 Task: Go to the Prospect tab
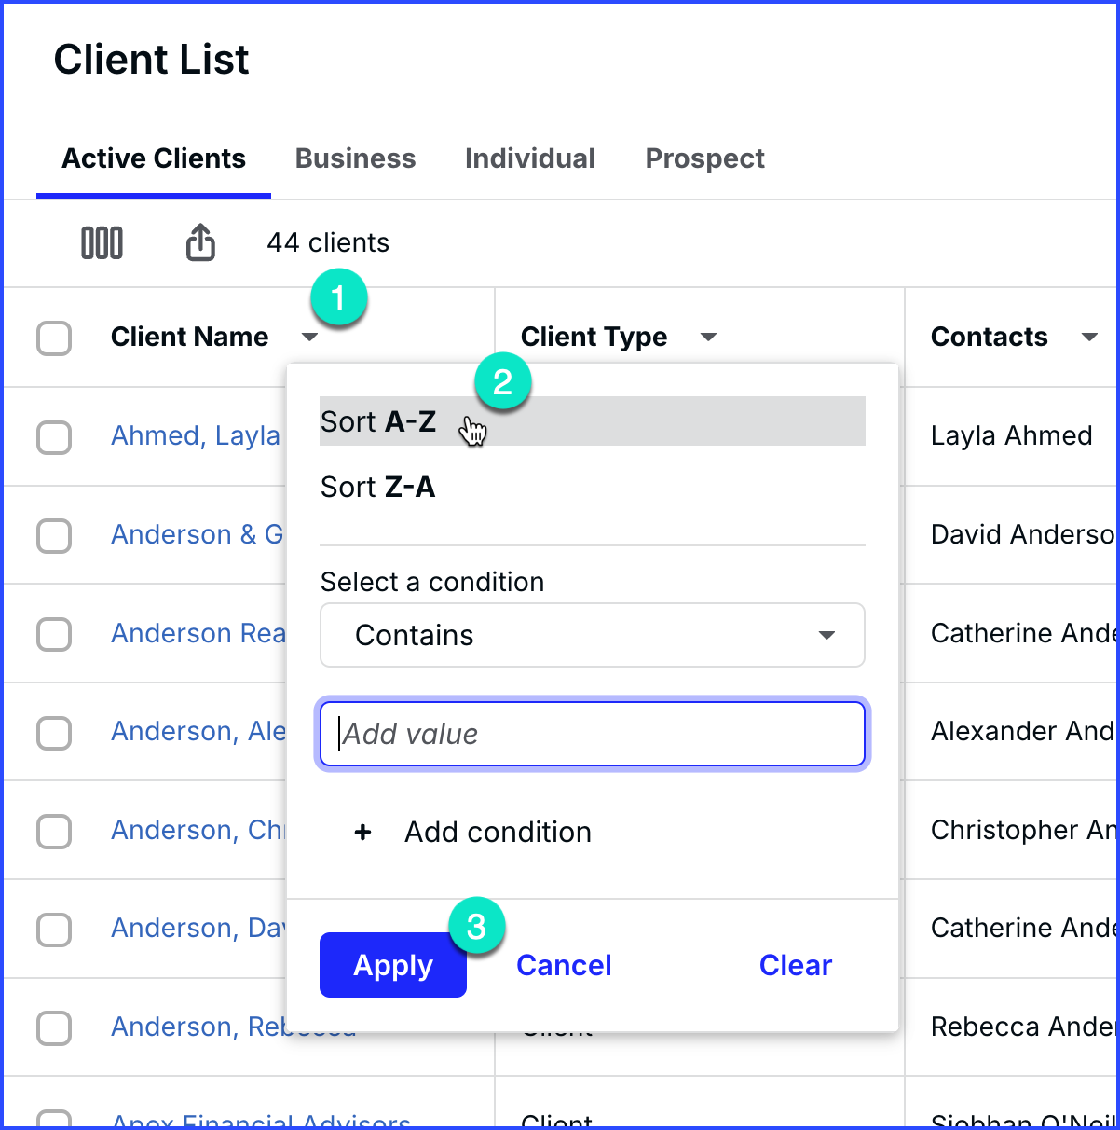tap(704, 158)
